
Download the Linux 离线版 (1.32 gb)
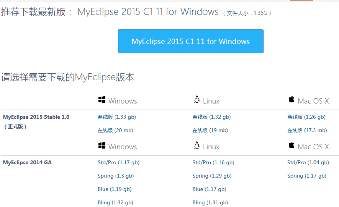pyautogui.click(x=211, y=117)
